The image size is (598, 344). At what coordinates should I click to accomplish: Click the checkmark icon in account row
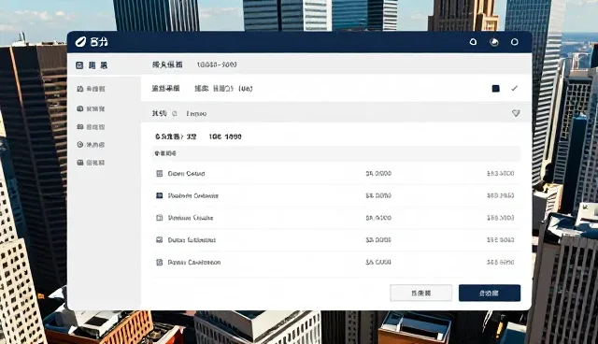[515, 89]
